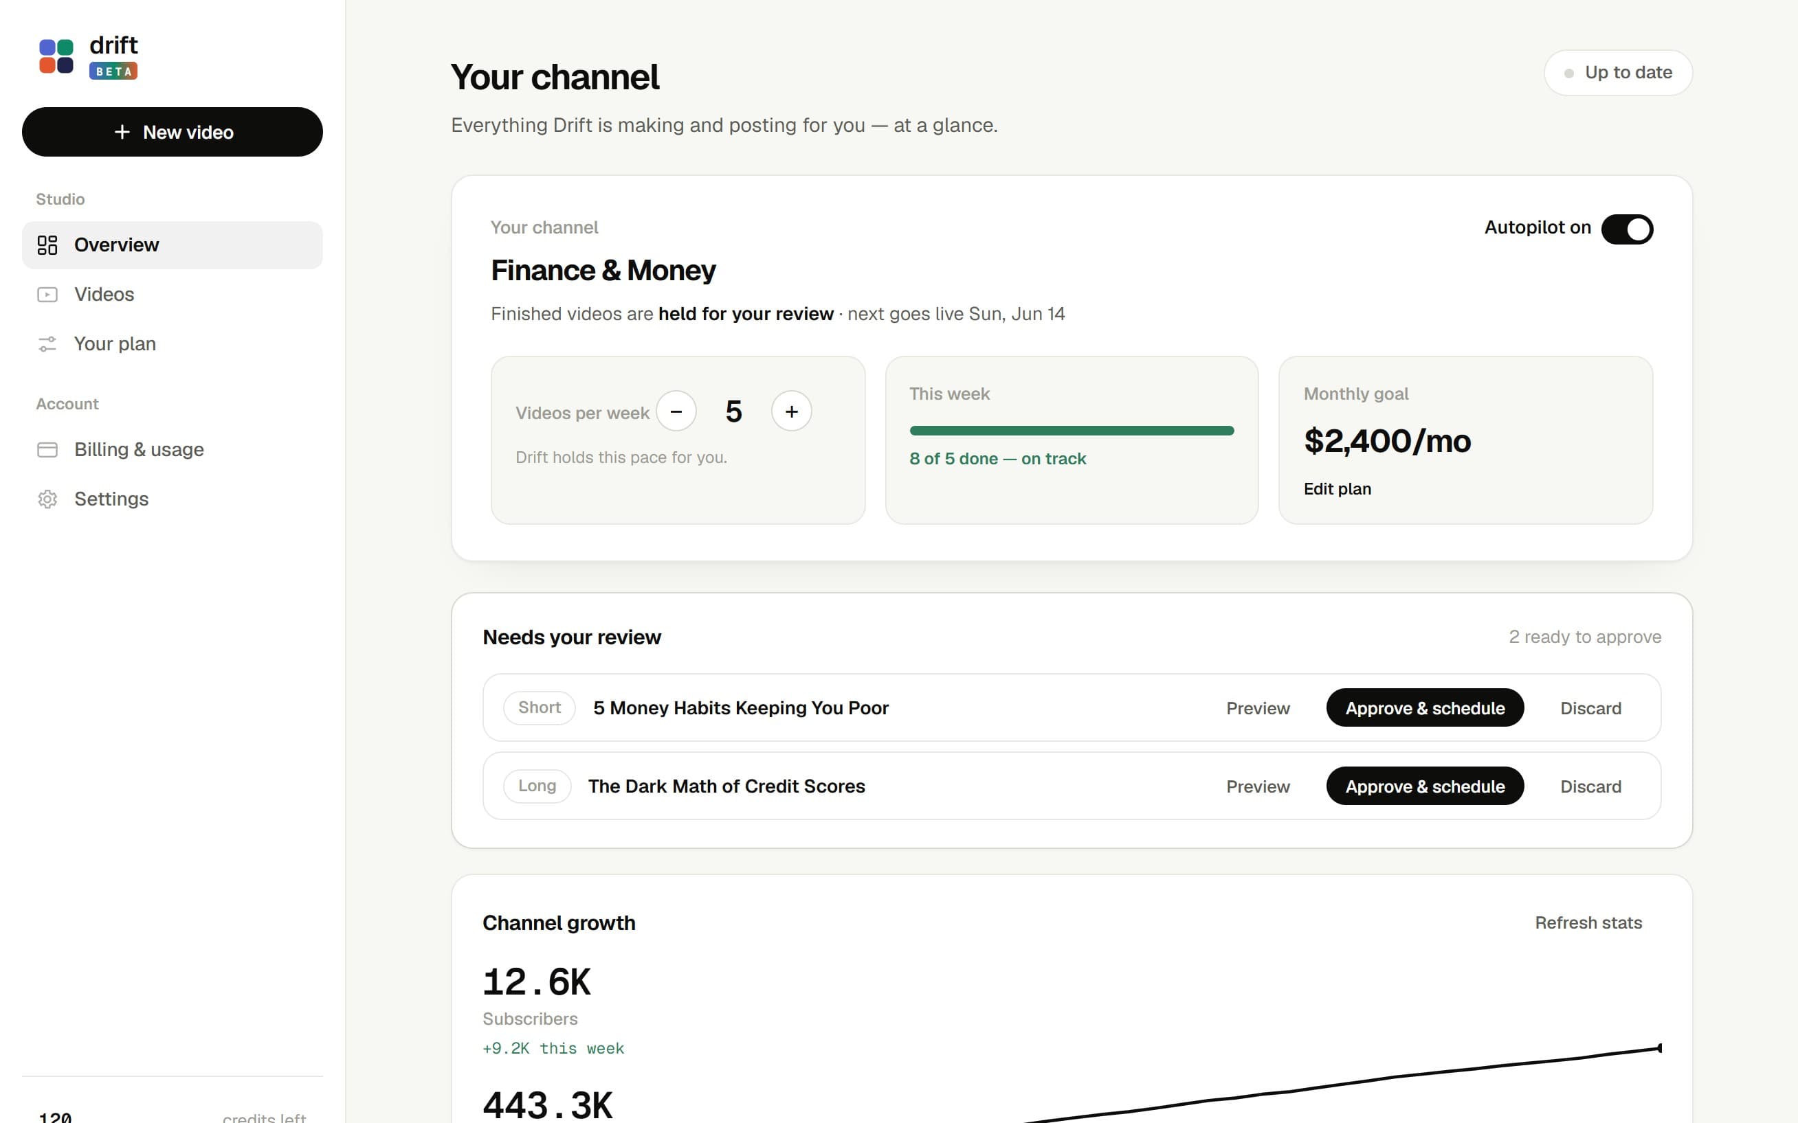Click the growth chart end point marker
This screenshot has width=1798, height=1123.
1659,1048
